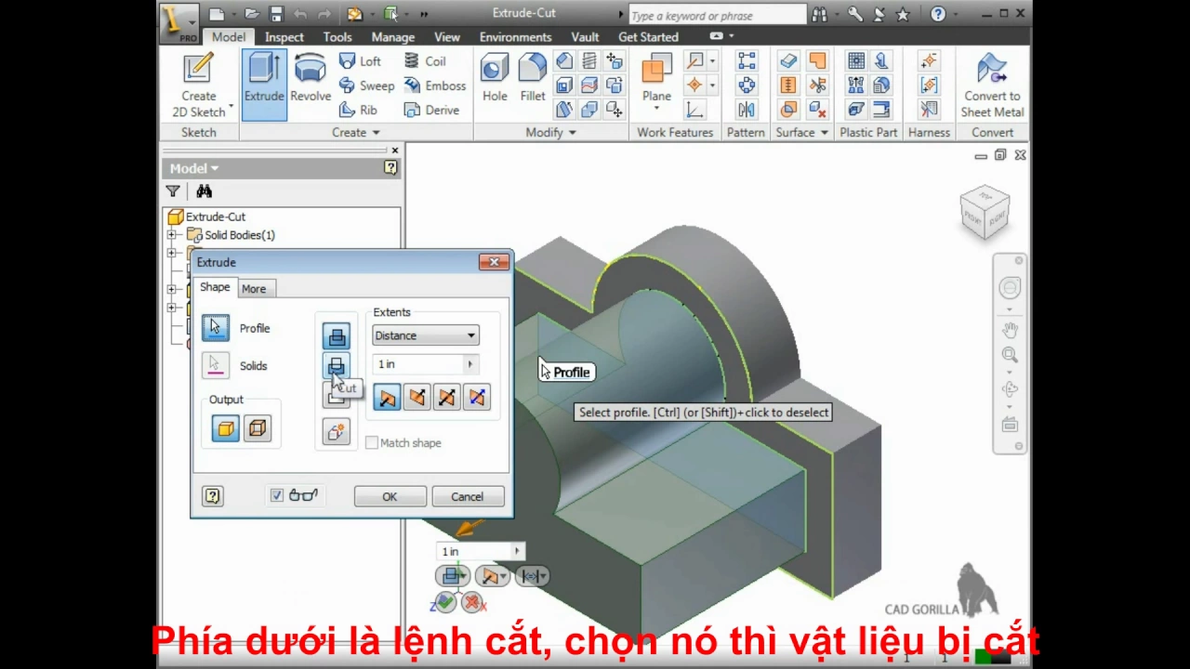Click the green checkmark in mini-toolbar
The width and height of the screenshot is (1190, 669).
tap(445, 603)
